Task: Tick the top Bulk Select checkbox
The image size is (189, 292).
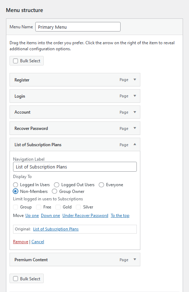Action: point(16,61)
